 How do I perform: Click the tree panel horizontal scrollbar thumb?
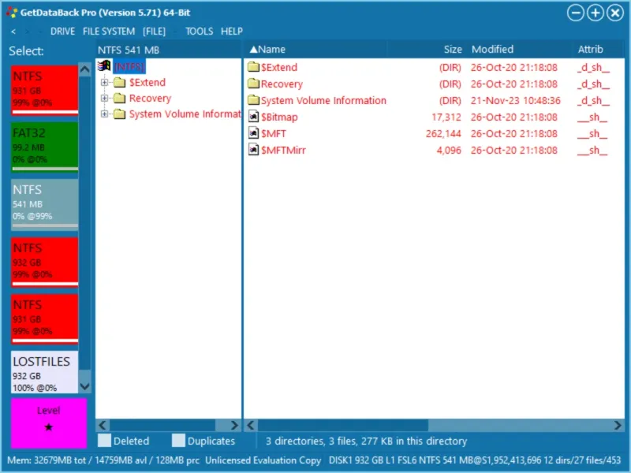point(162,425)
